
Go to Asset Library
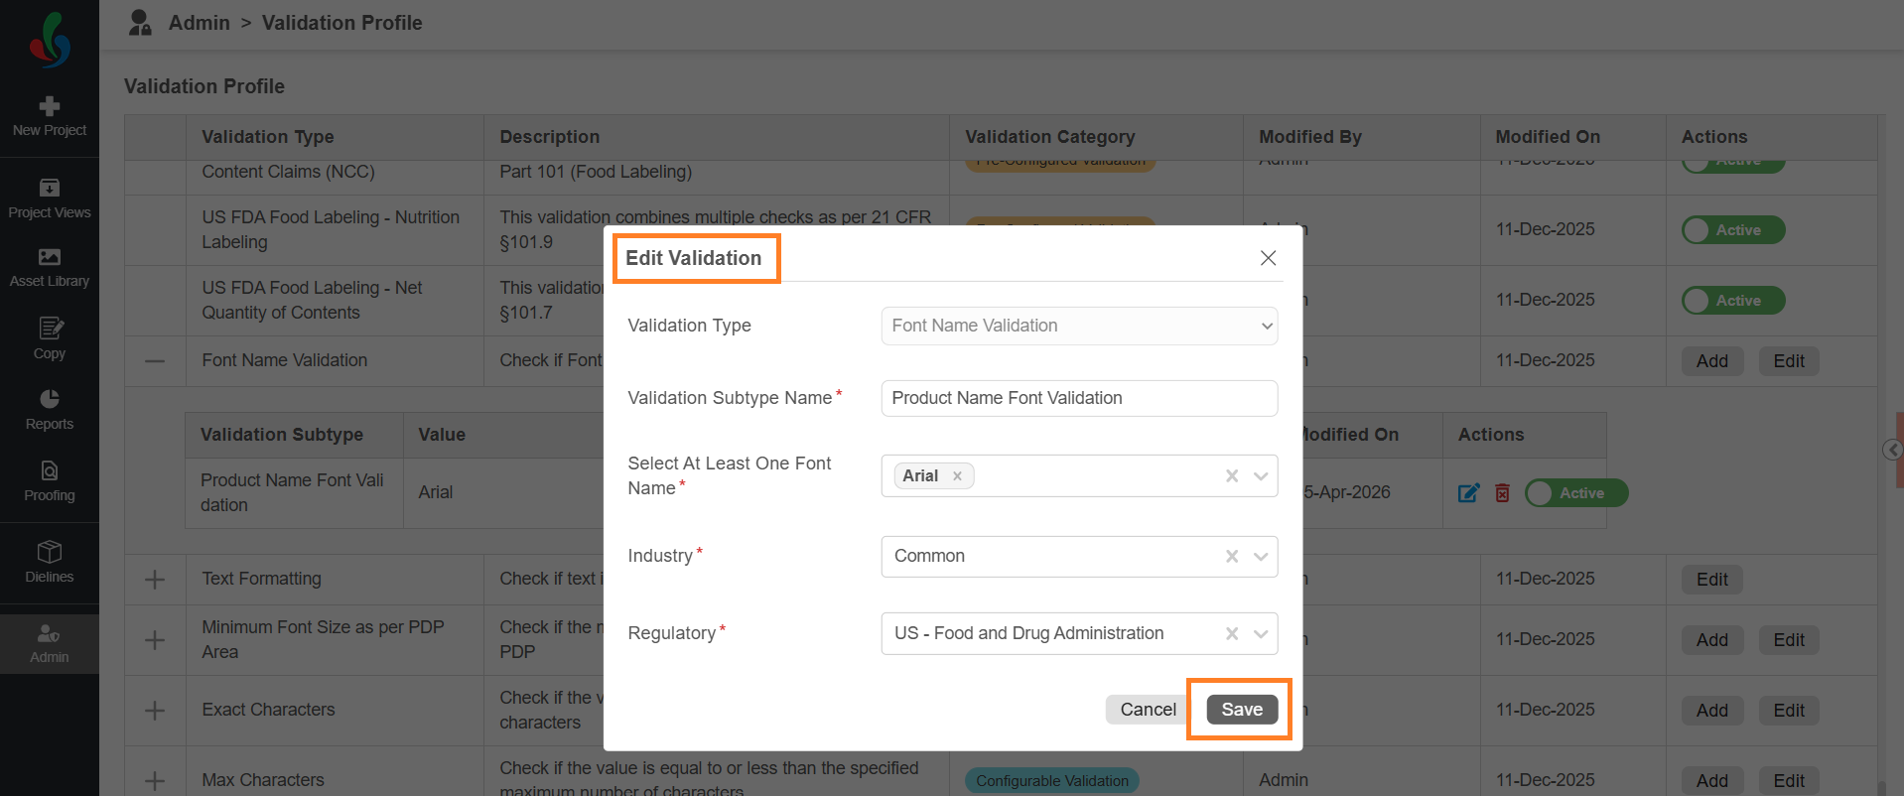(49, 267)
